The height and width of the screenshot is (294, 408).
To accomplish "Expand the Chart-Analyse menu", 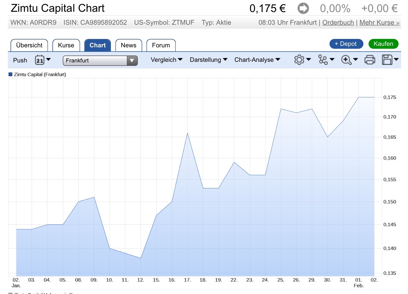I will point(257,60).
